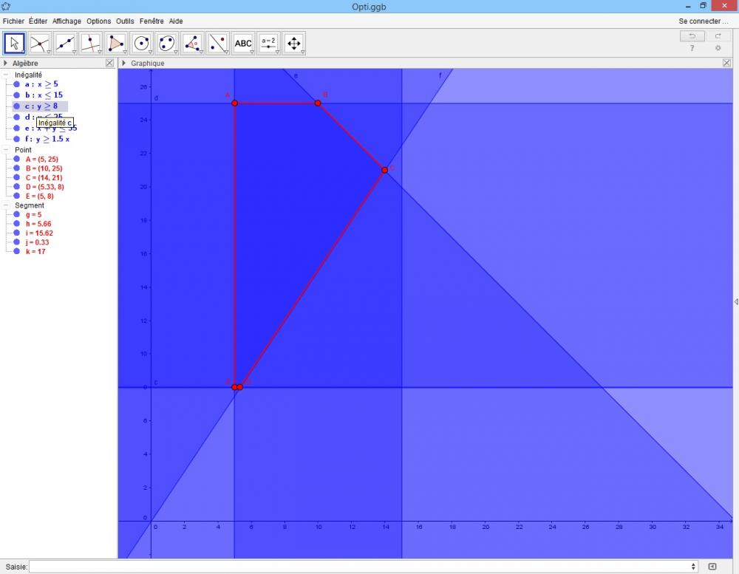The image size is (739, 574).
Task: Click the Undo arrow button
Action: click(692, 36)
